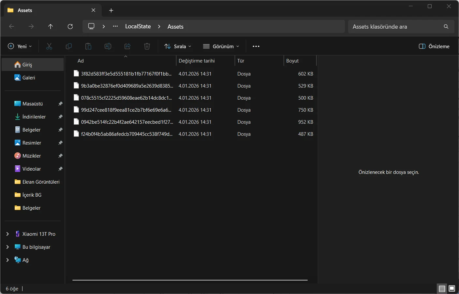Go up one folder level
The height and width of the screenshot is (294, 459).
point(51,26)
